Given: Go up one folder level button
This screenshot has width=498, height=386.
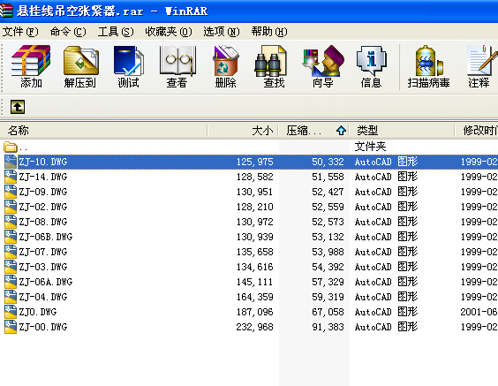Looking at the screenshot, I should (18, 107).
